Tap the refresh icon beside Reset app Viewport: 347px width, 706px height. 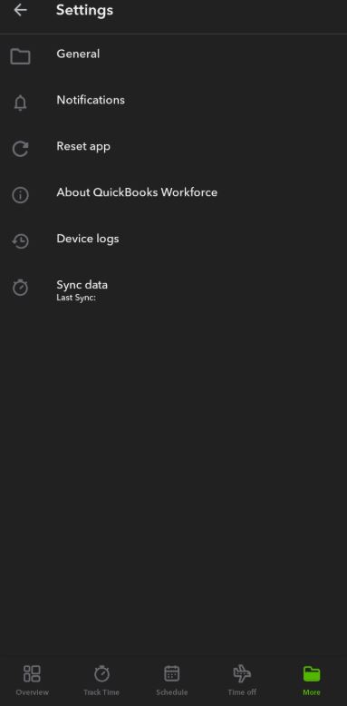pyautogui.click(x=20, y=149)
